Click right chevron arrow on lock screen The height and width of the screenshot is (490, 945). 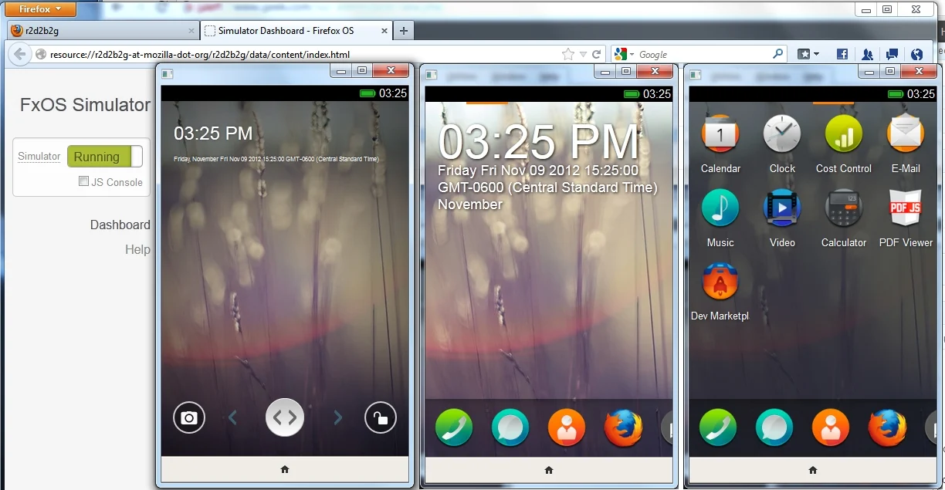click(x=337, y=418)
